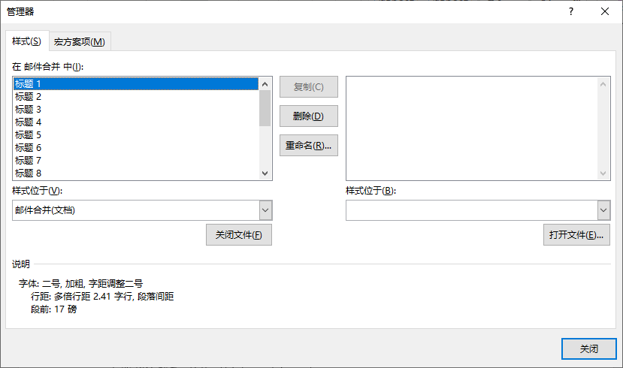623x368 pixels.
Task: Click right list scroll-down arrow
Action: point(603,173)
